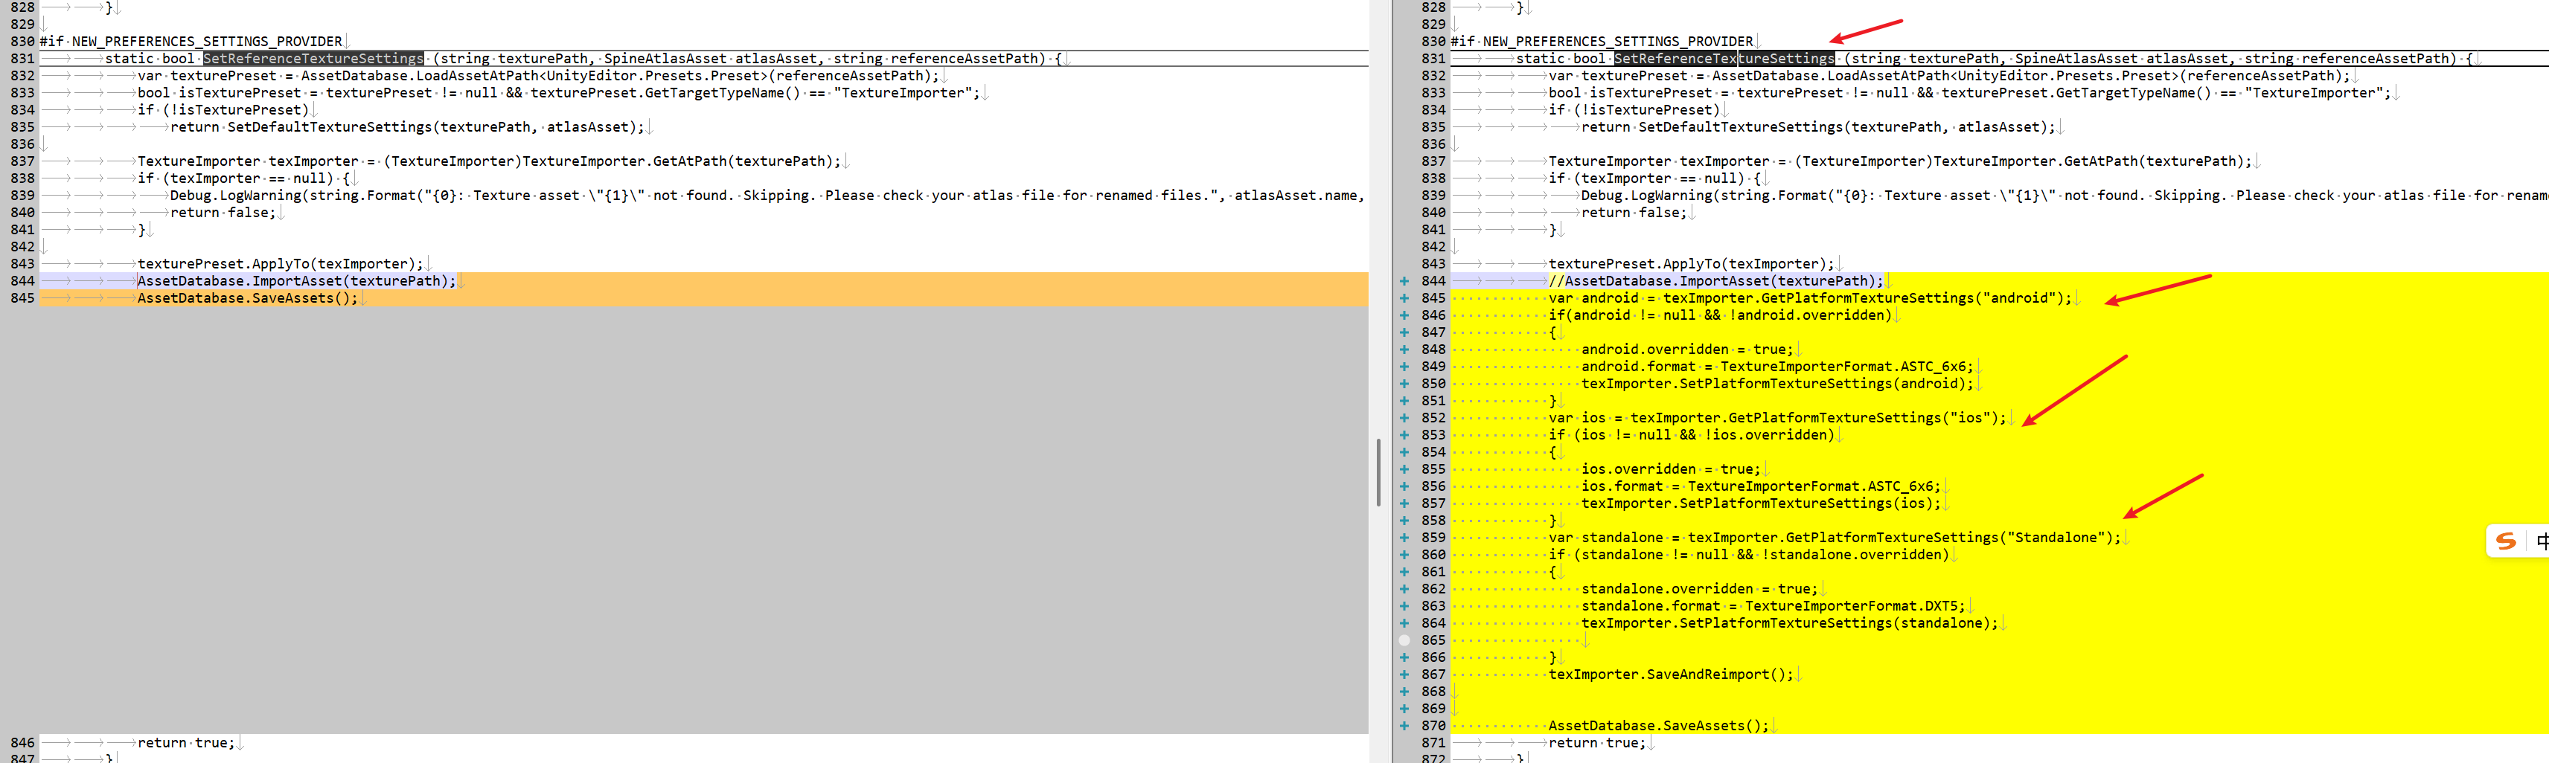The image size is (2549, 763).
Task: Click the plus marker beside line 867
Action: pos(1404,674)
